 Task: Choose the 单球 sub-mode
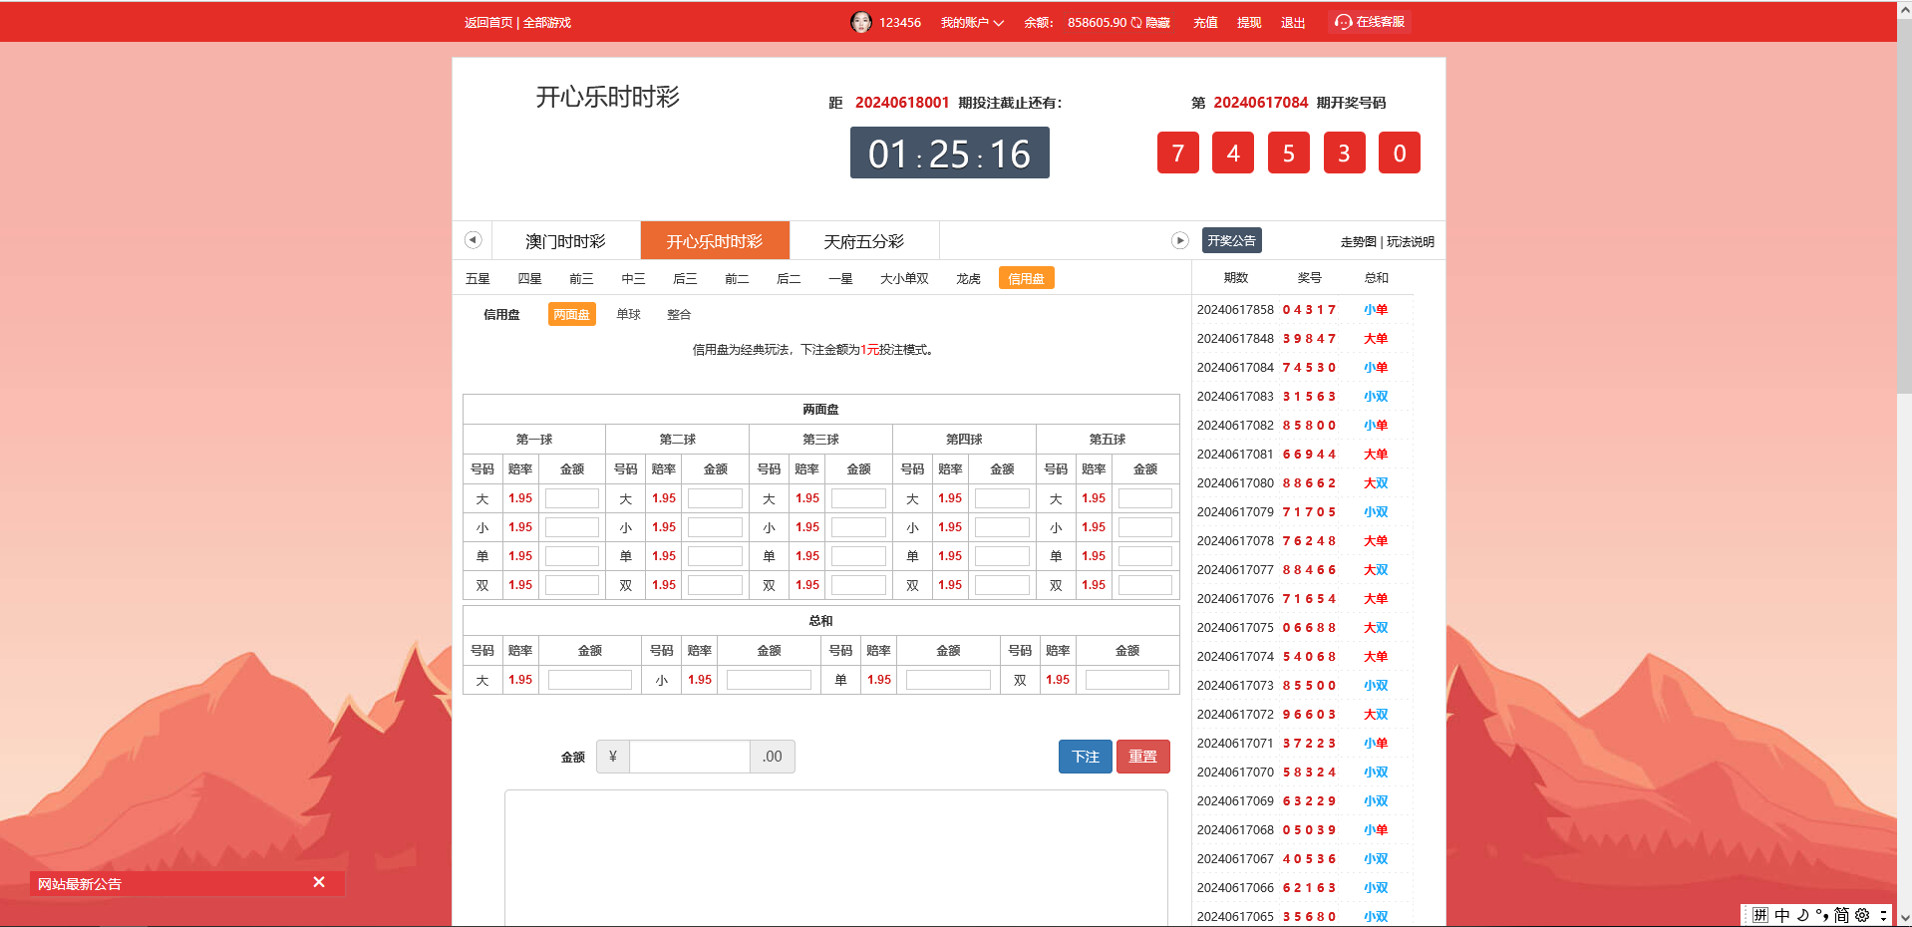[x=628, y=314]
